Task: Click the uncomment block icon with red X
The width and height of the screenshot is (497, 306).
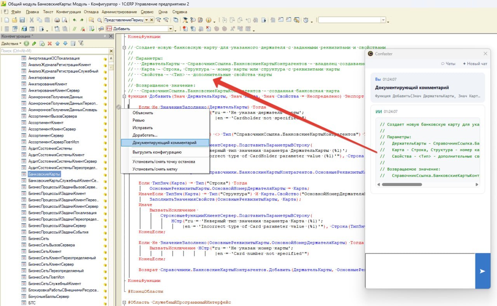Action: click(83, 29)
